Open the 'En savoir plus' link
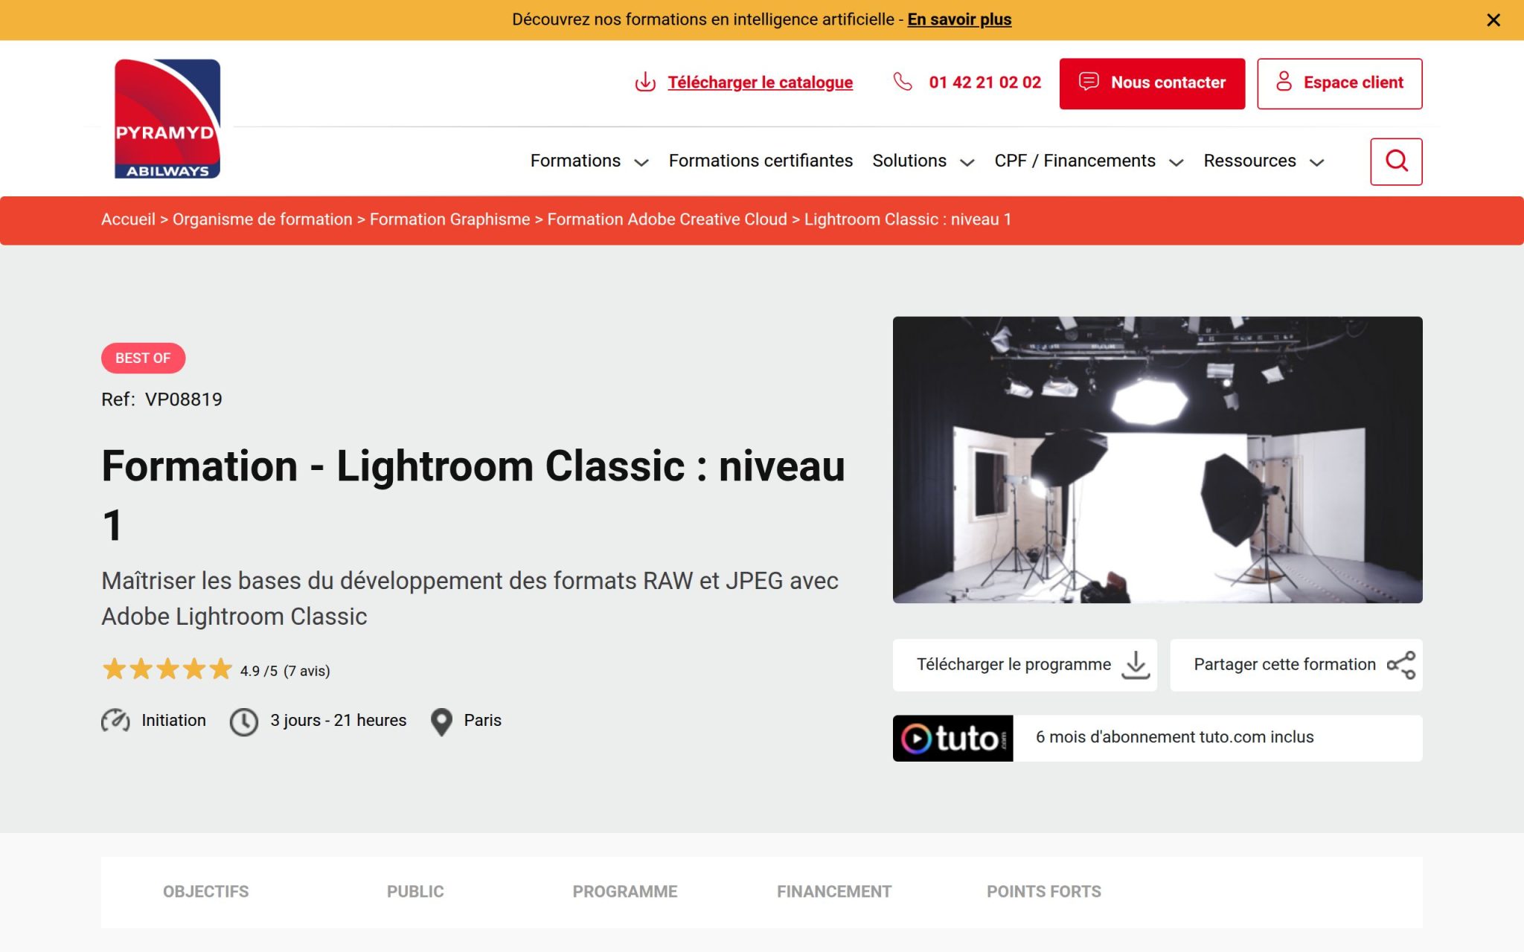The height and width of the screenshot is (952, 1524). point(959,19)
